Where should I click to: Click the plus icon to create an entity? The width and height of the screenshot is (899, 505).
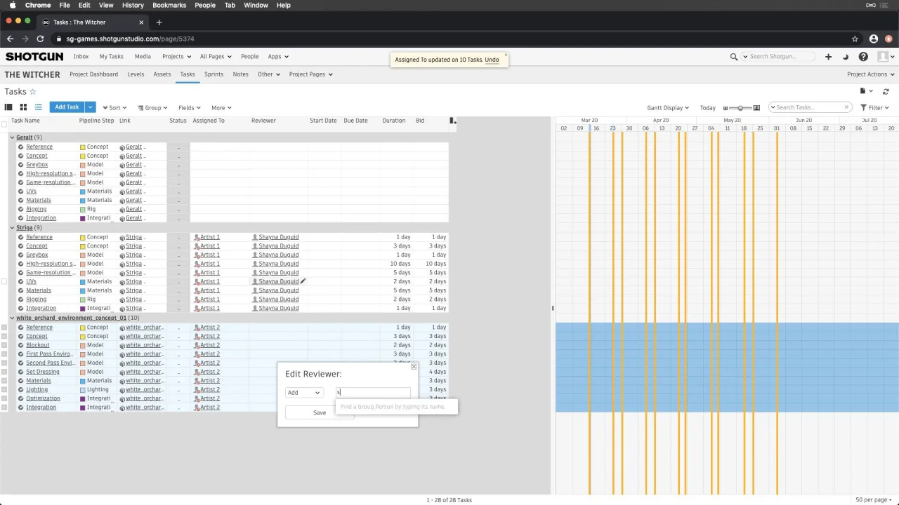828,57
